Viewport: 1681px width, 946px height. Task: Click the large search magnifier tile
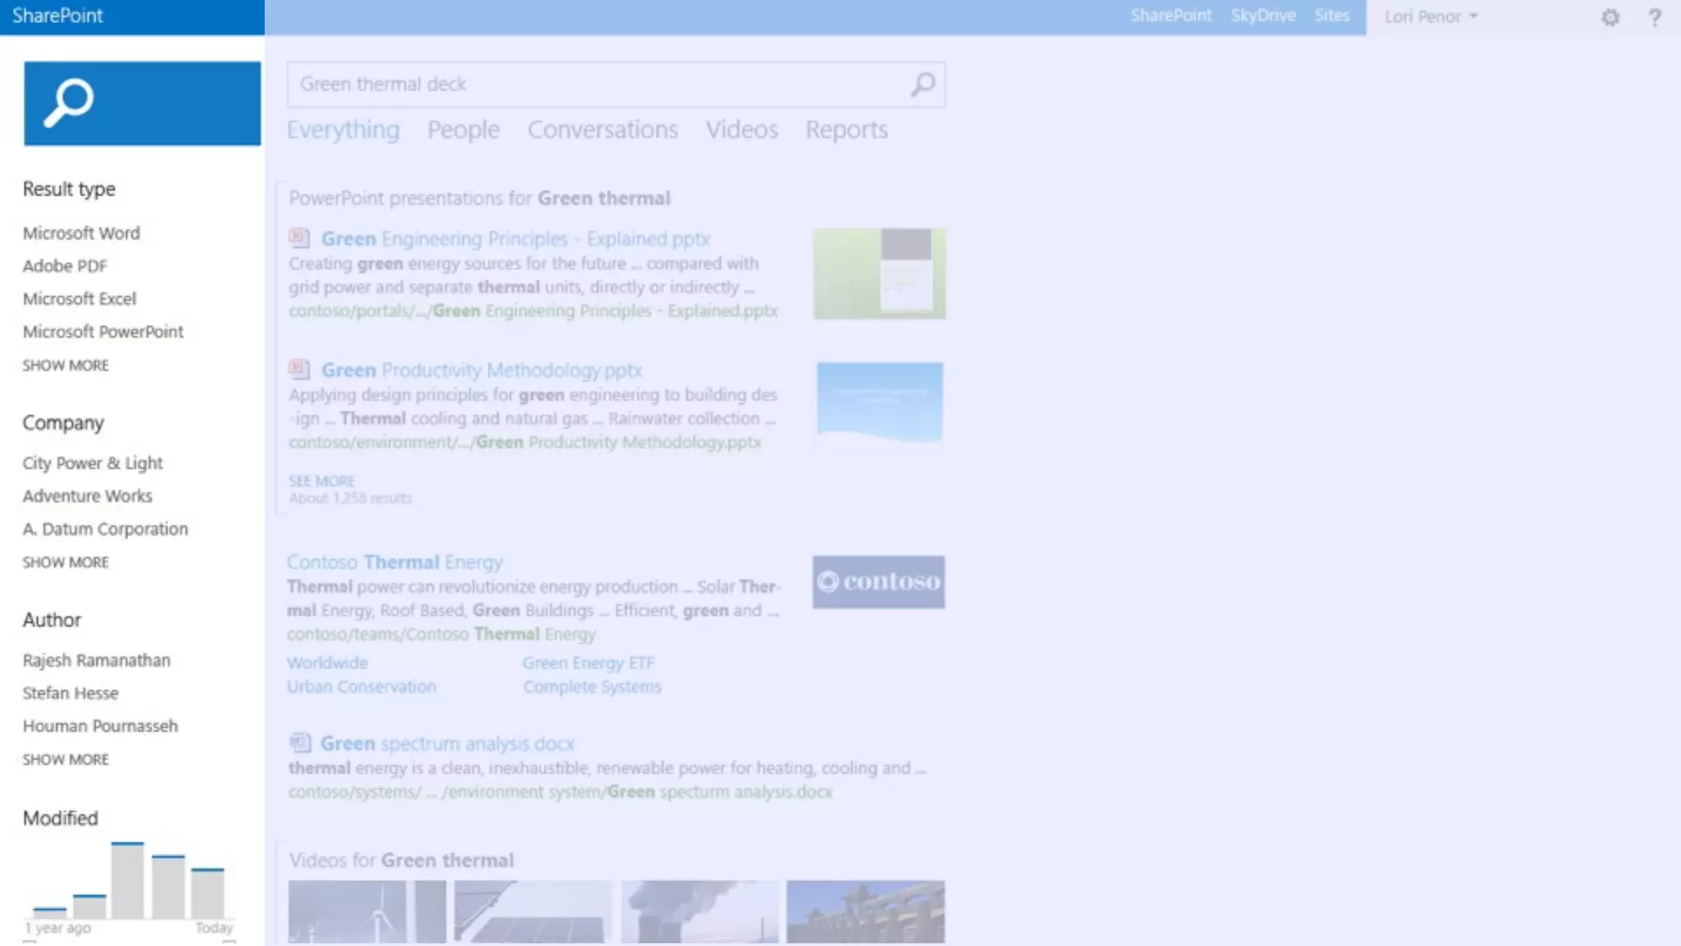(x=142, y=103)
